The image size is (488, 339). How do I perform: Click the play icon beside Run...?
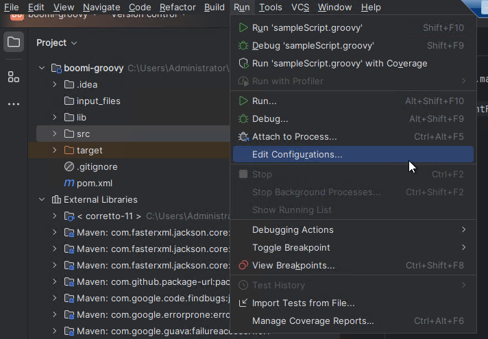point(243,101)
